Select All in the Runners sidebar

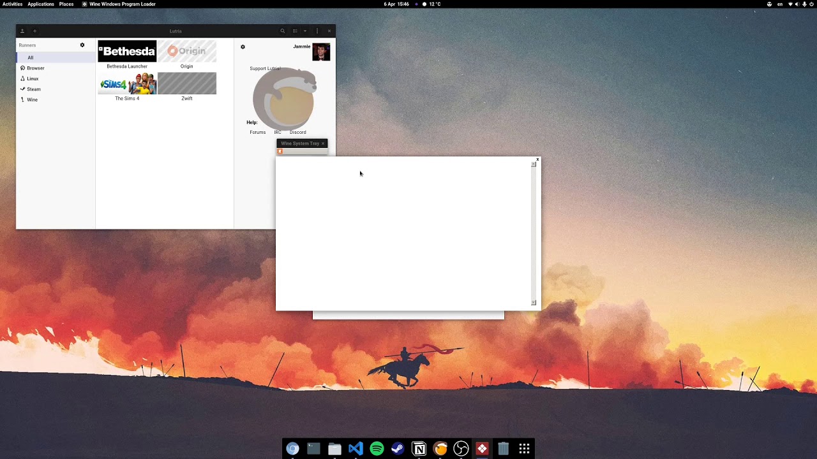click(56, 57)
